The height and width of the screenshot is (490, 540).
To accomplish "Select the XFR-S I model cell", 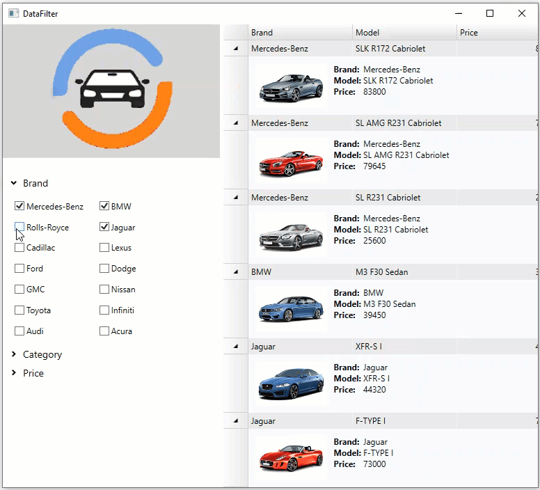I will point(405,346).
